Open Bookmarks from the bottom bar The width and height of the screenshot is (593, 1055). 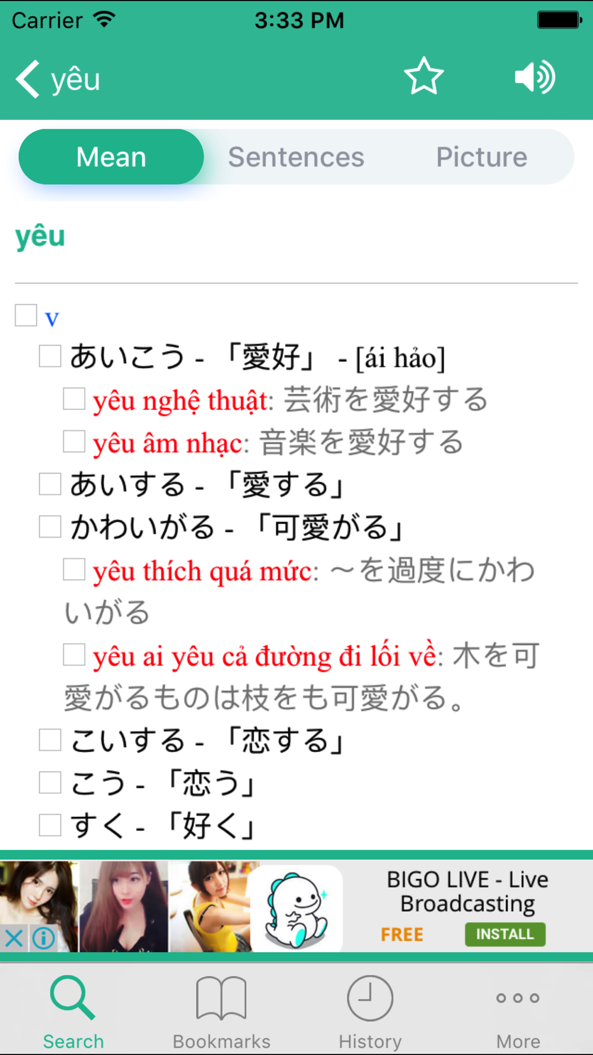coord(221,999)
